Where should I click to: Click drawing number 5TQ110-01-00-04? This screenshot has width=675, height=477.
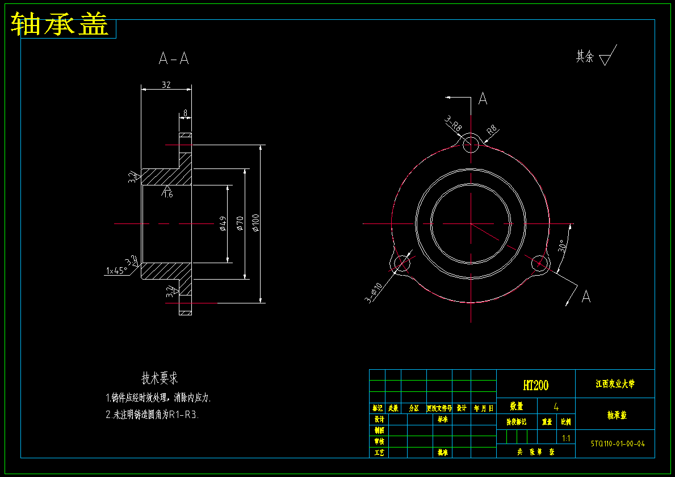pyautogui.click(x=618, y=444)
